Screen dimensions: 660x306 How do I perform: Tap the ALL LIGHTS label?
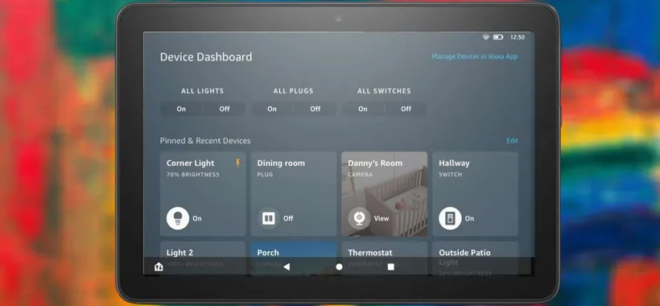[203, 90]
